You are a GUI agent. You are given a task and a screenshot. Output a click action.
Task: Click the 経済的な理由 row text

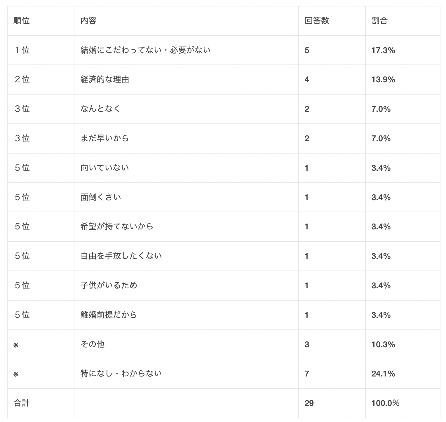pos(105,79)
